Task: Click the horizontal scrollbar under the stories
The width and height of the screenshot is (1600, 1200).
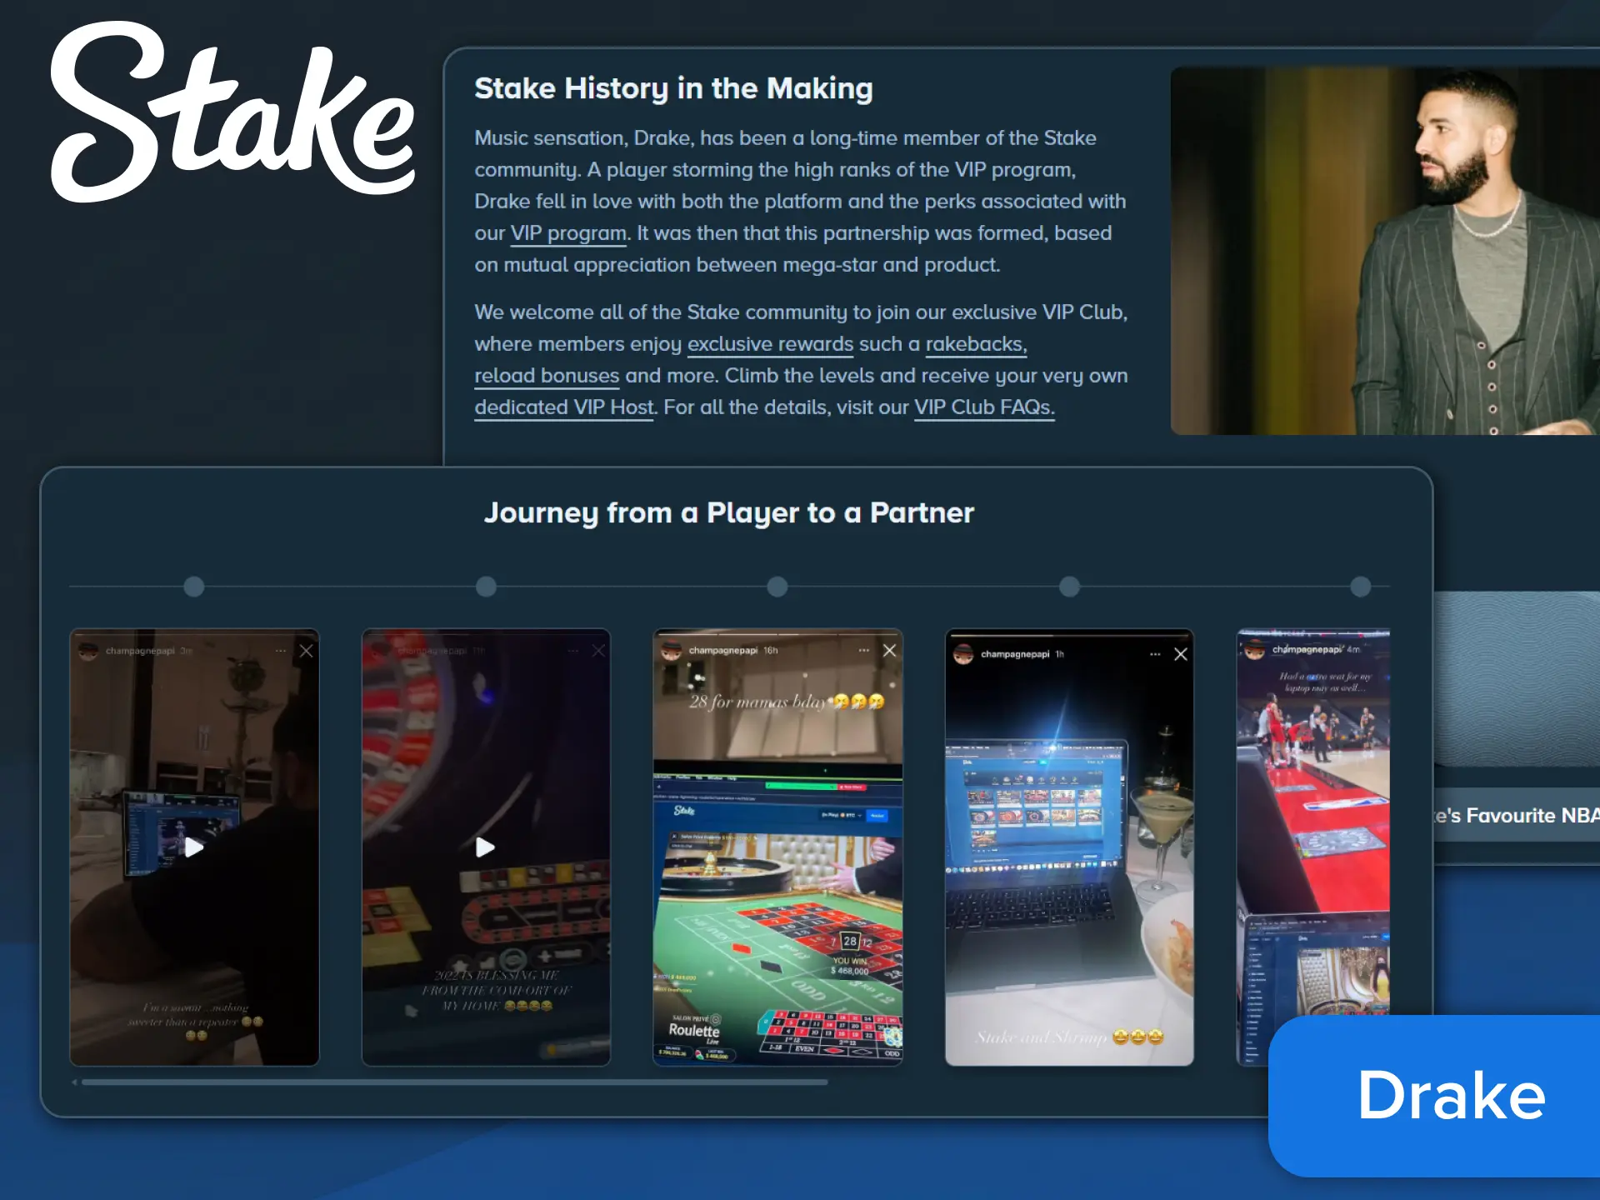Action: [455, 1082]
